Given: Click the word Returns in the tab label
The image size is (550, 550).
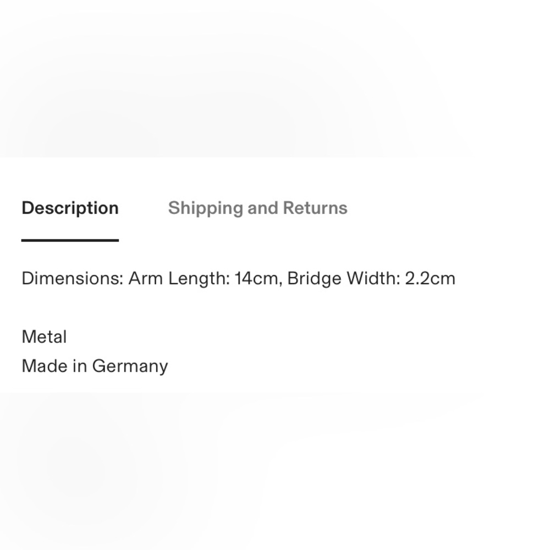Looking at the screenshot, I should (315, 208).
